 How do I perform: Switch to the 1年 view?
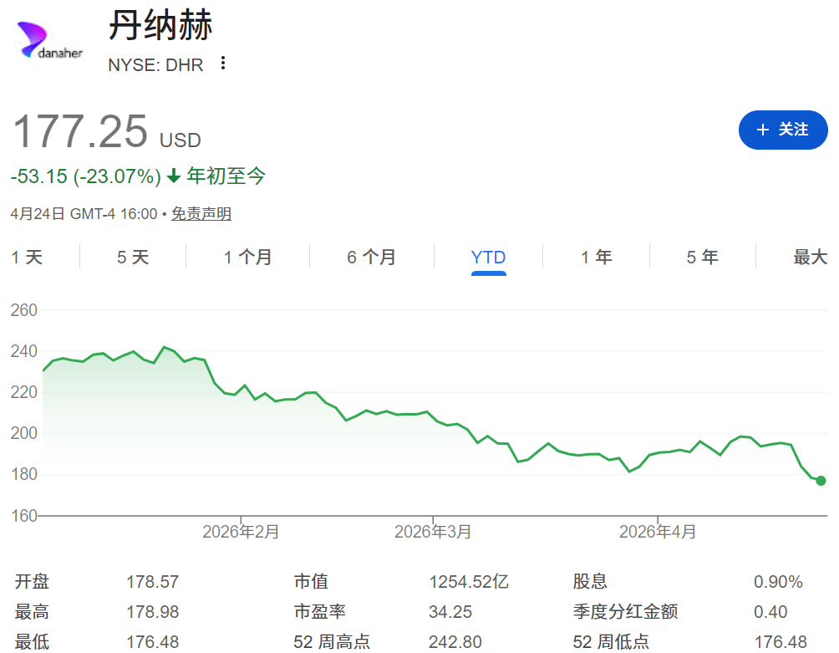click(x=596, y=258)
